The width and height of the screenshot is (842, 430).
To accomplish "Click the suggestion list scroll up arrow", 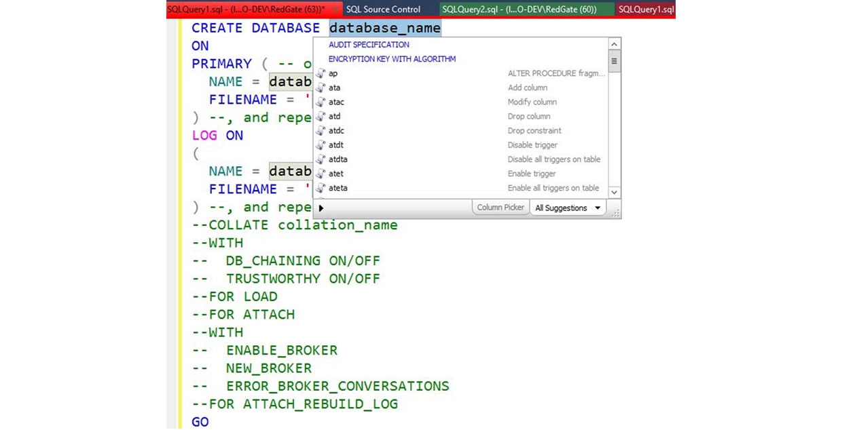I will pos(614,44).
